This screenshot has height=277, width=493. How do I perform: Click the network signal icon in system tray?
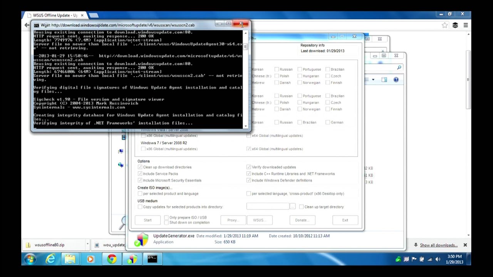[430, 259]
